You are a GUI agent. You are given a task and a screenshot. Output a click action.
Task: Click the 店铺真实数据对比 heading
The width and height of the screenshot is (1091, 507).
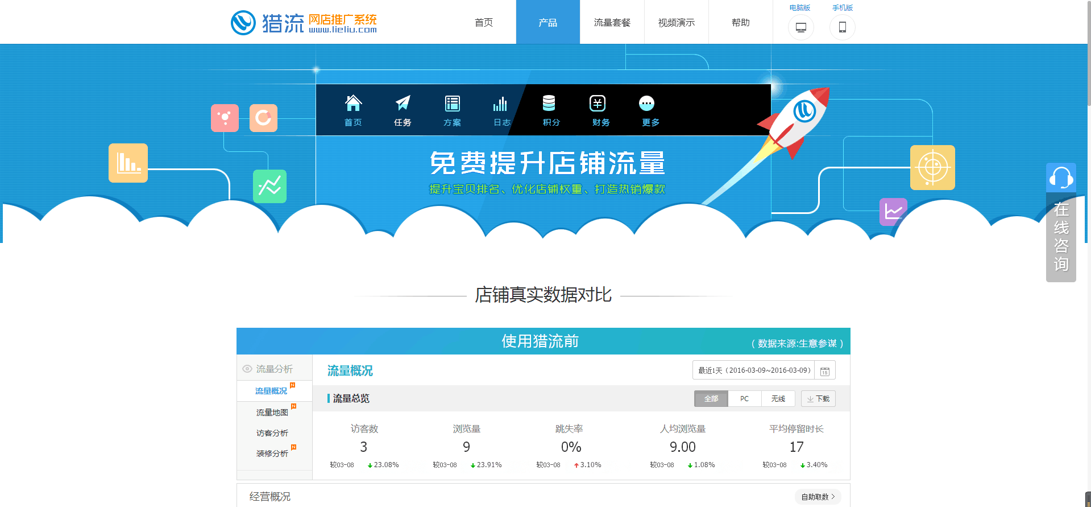tap(544, 295)
